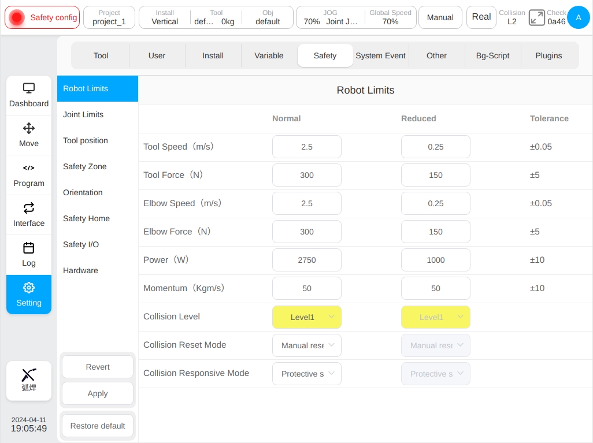Switch to the System Event tab

[380, 55]
